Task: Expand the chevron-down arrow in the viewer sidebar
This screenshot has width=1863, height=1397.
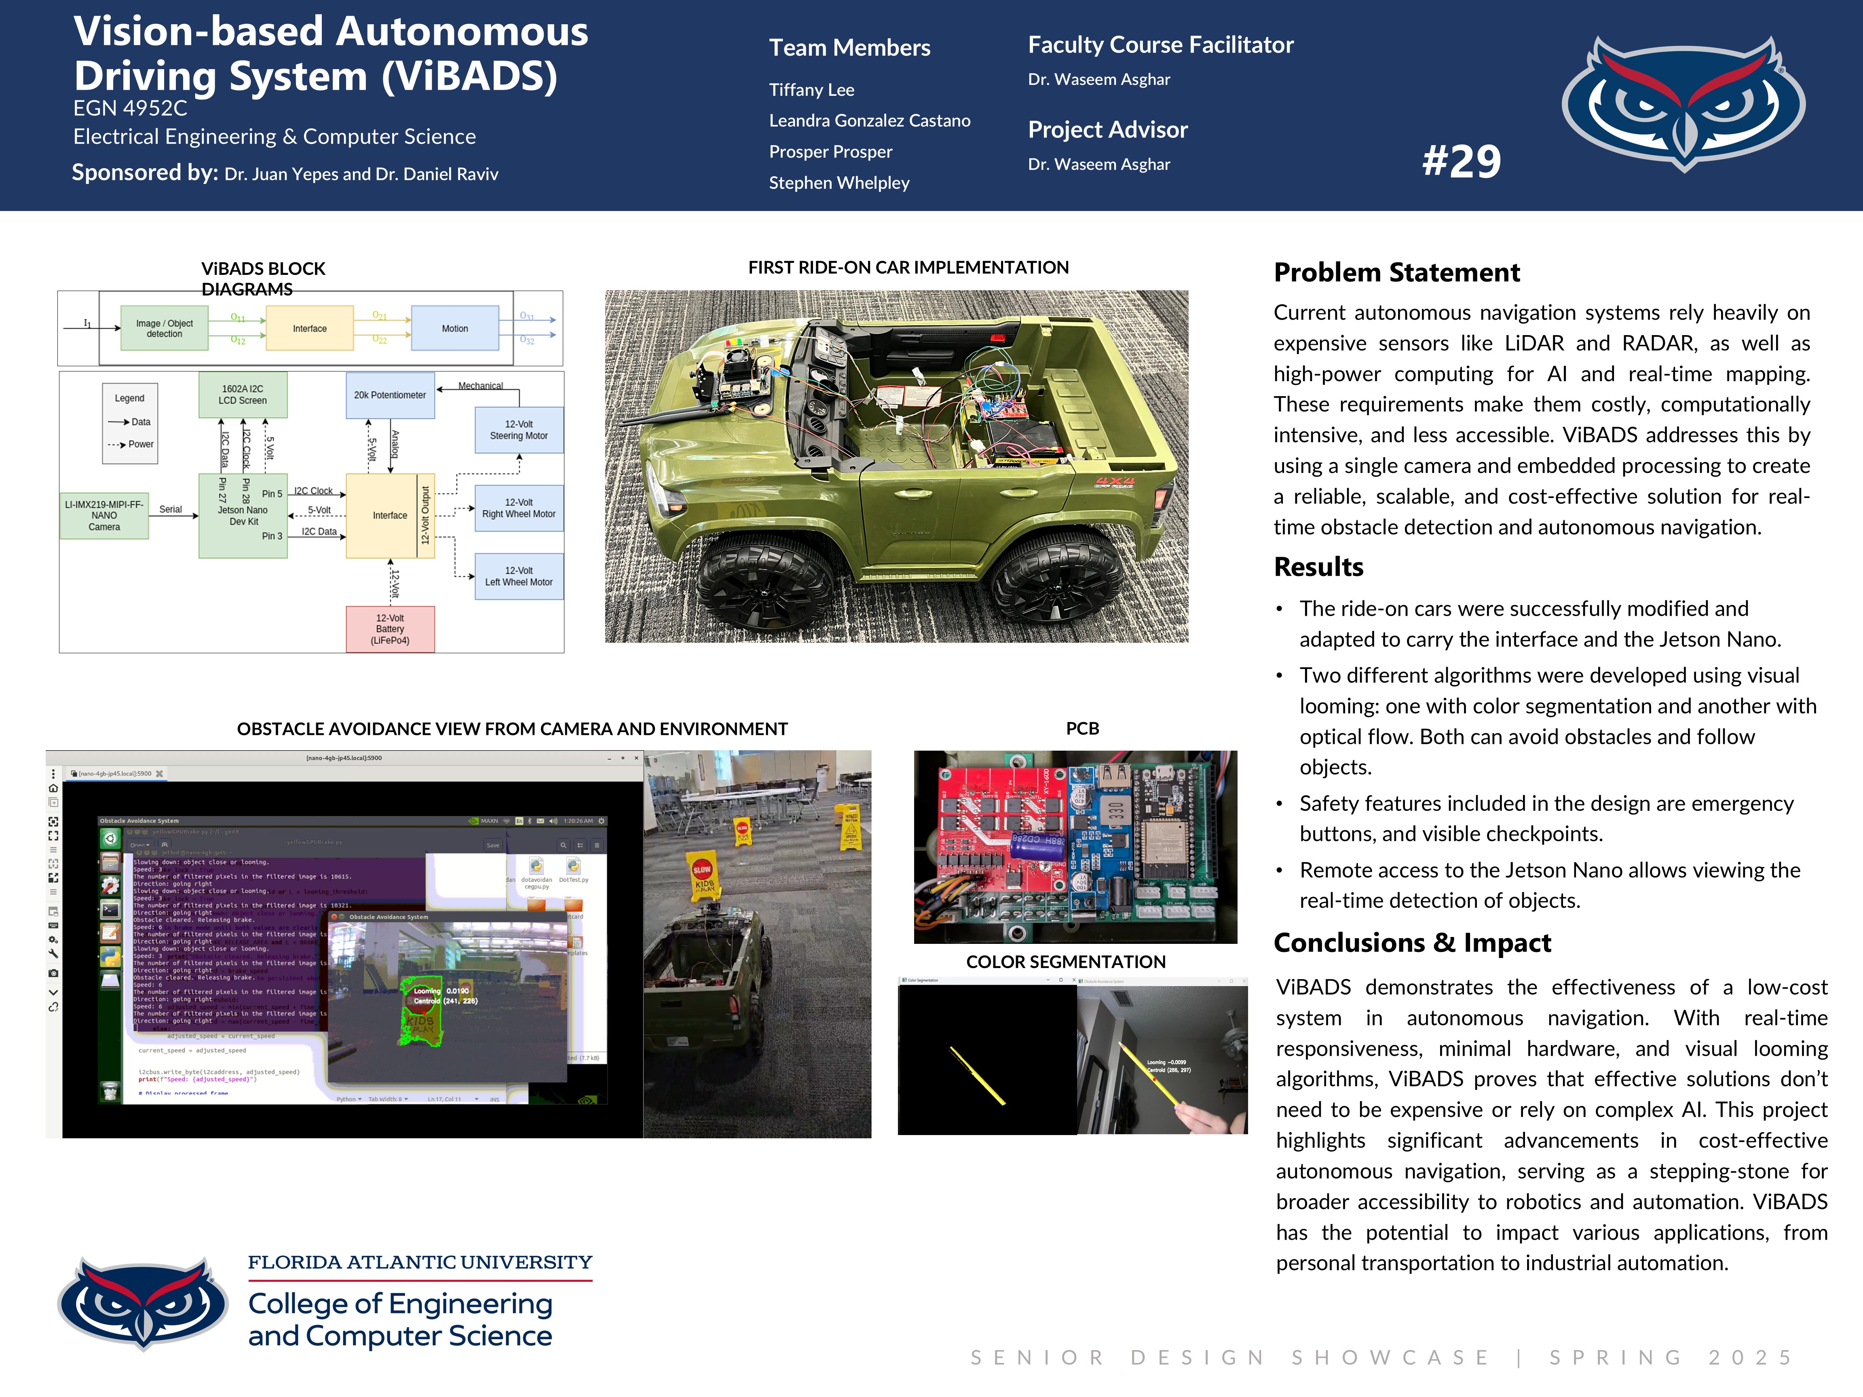Action: click(53, 993)
